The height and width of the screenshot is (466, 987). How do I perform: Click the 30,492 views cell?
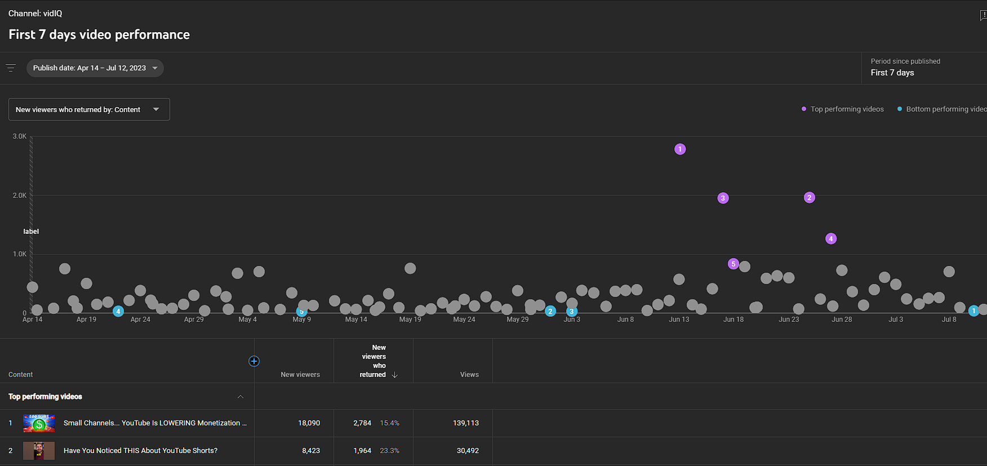(468, 451)
